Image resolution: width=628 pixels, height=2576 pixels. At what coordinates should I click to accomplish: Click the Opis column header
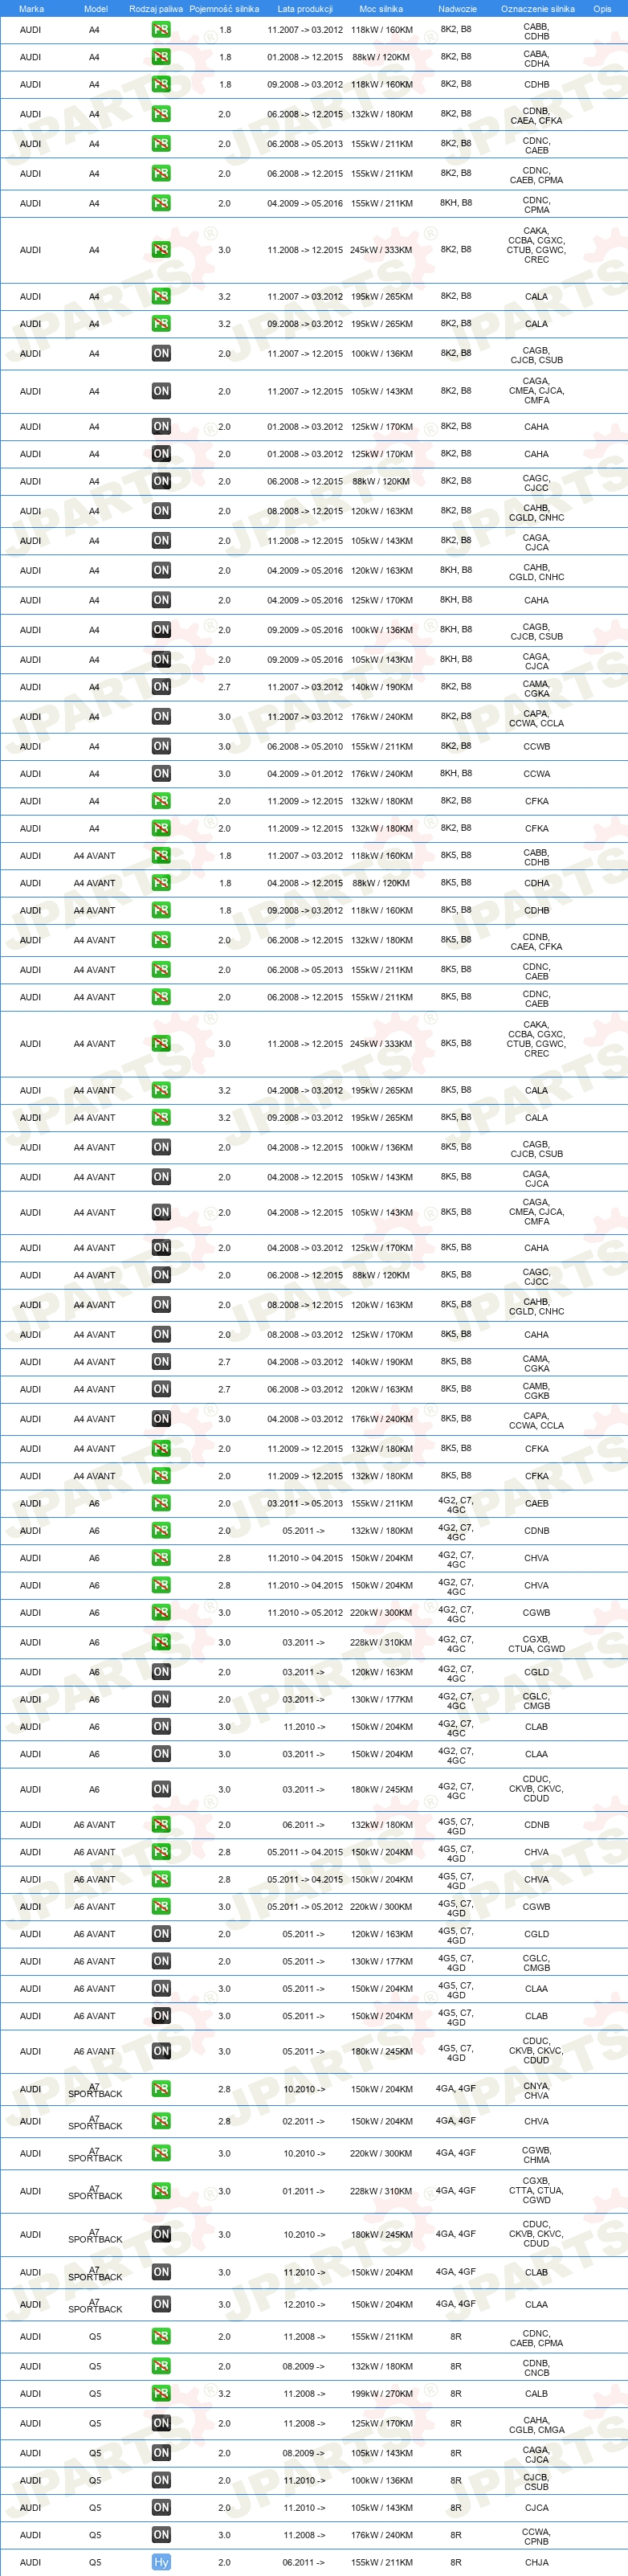pyautogui.click(x=602, y=9)
